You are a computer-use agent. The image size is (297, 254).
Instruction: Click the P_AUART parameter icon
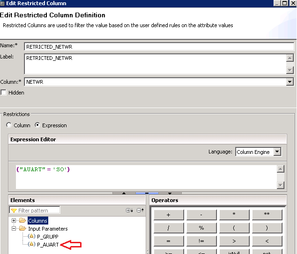(31, 244)
